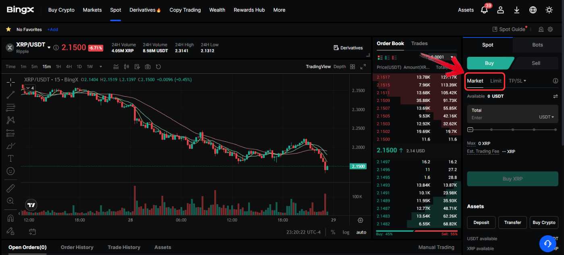The width and height of the screenshot is (564, 255).
Task: Click the amount percentage slider handle
Action: click(x=470, y=130)
